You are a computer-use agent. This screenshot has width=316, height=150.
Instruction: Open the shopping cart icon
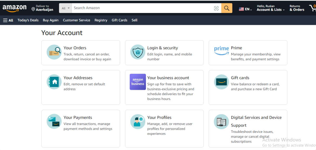click(312, 8)
